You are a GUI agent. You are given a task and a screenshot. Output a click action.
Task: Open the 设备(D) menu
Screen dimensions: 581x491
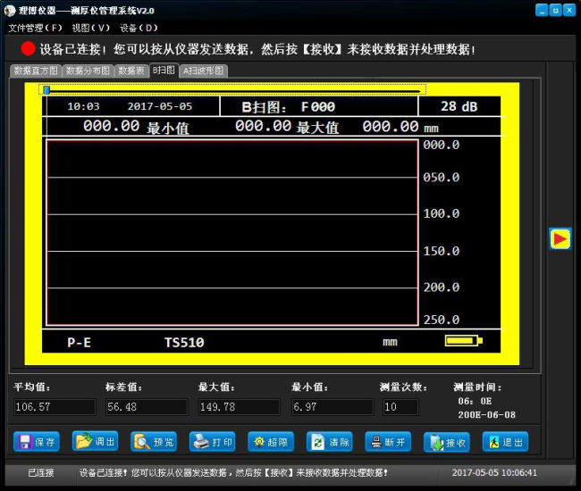pos(139,28)
